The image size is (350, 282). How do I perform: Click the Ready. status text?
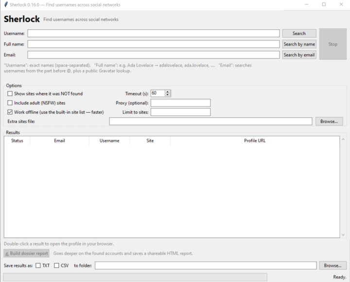pyautogui.click(x=339, y=277)
